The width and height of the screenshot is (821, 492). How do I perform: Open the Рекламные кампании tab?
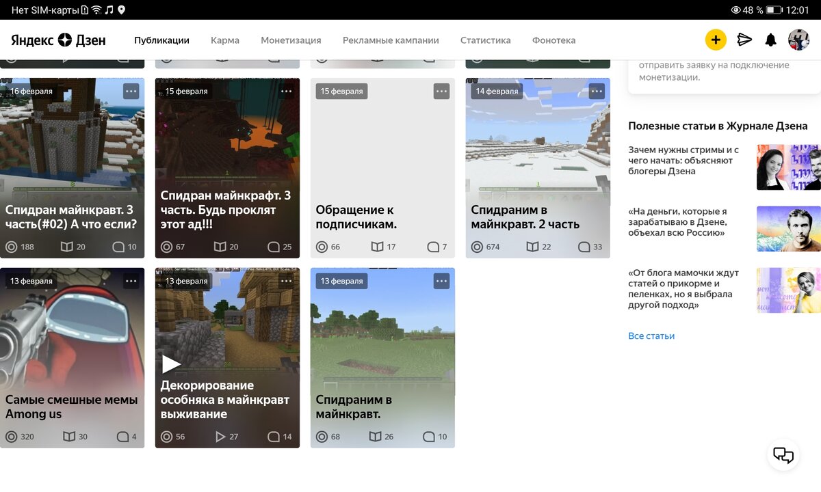[391, 40]
